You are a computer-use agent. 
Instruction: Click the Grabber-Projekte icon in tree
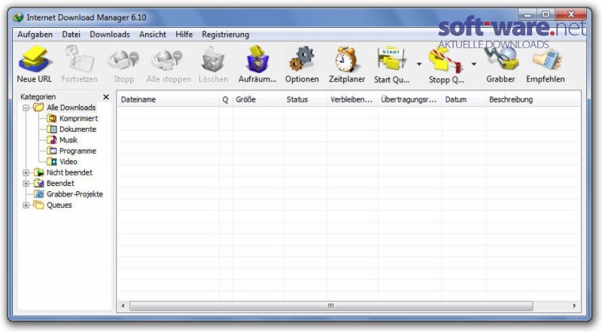39,193
